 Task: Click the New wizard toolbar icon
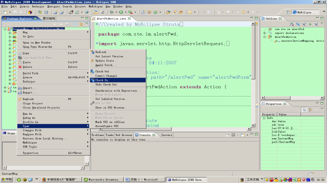coord(5,12)
